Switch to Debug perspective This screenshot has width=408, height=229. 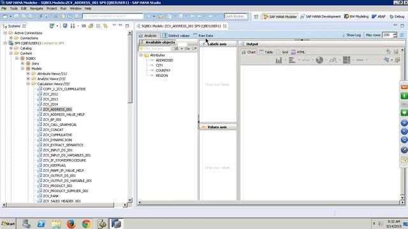[x=397, y=17]
